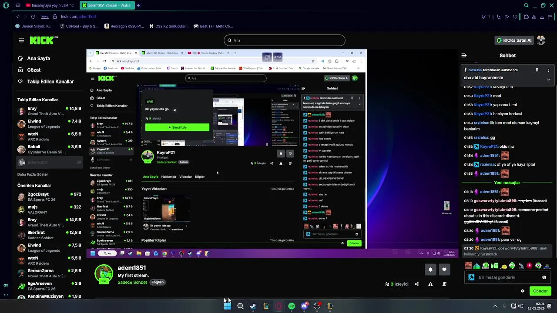The image size is (557, 313).
Task: Open Takip Edilen Kanallar sidebar link
Action: [46, 82]
